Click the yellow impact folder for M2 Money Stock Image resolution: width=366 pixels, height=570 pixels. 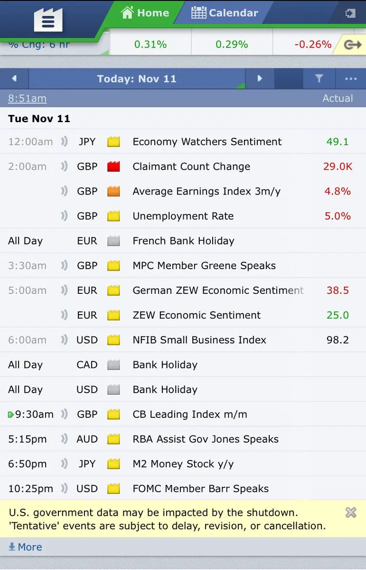113,464
